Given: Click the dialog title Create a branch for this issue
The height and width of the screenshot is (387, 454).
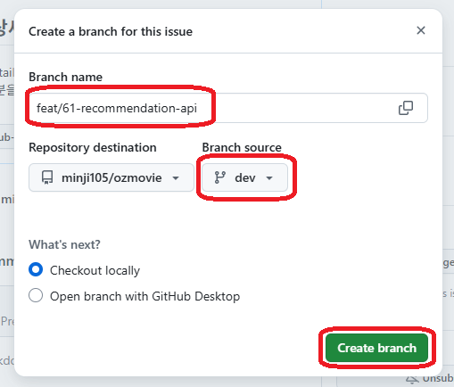Looking at the screenshot, I should click(111, 31).
